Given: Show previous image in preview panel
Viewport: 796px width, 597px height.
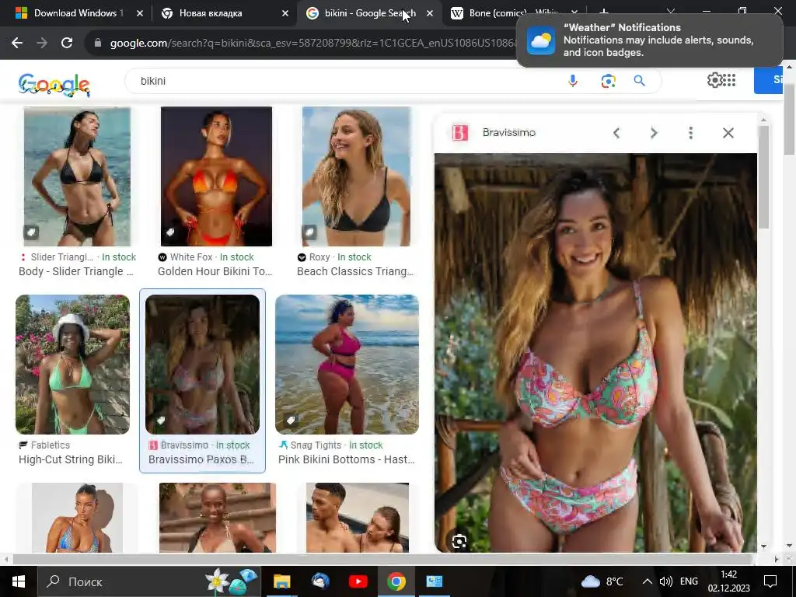Looking at the screenshot, I should (x=616, y=133).
